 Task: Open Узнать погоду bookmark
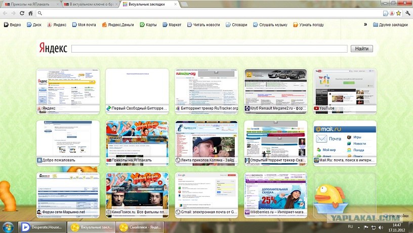pos(308,24)
